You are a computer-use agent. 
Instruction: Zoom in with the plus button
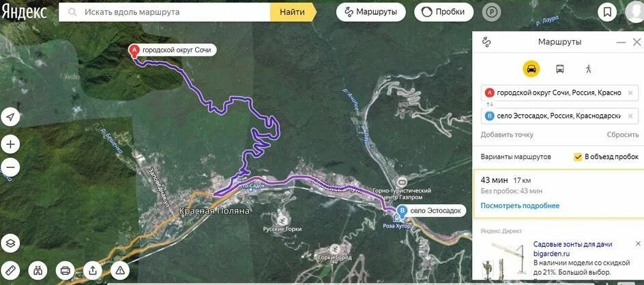(x=11, y=144)
